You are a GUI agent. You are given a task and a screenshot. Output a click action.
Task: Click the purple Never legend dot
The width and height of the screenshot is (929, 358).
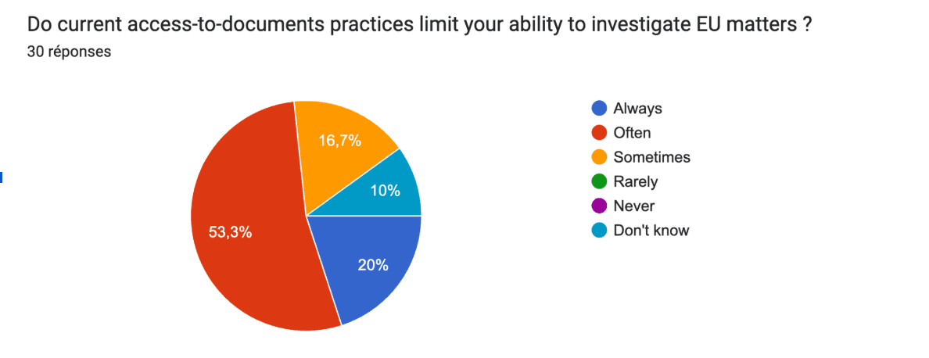tap(600, 206)
